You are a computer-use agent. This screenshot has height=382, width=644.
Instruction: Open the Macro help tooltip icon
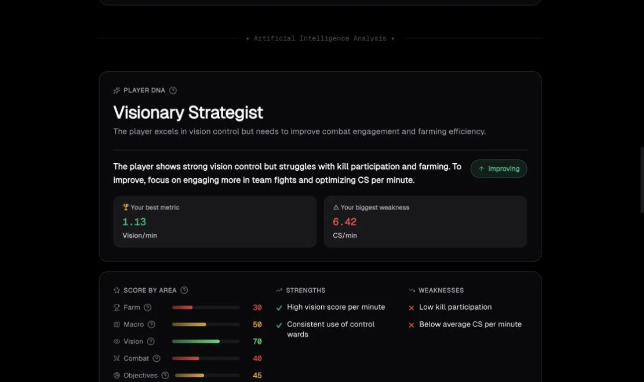point(151,324)
